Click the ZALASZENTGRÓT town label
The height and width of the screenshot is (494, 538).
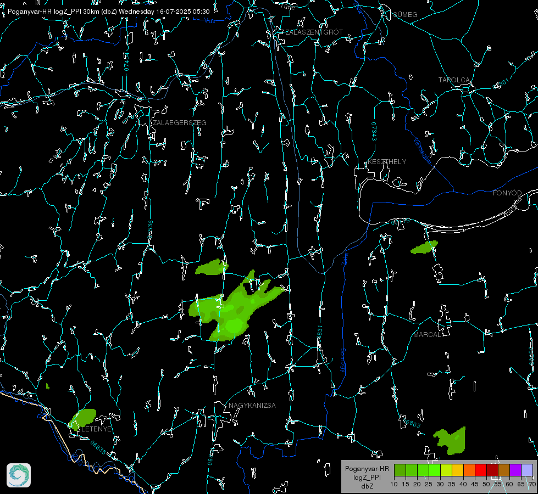[x=314, y=32]
